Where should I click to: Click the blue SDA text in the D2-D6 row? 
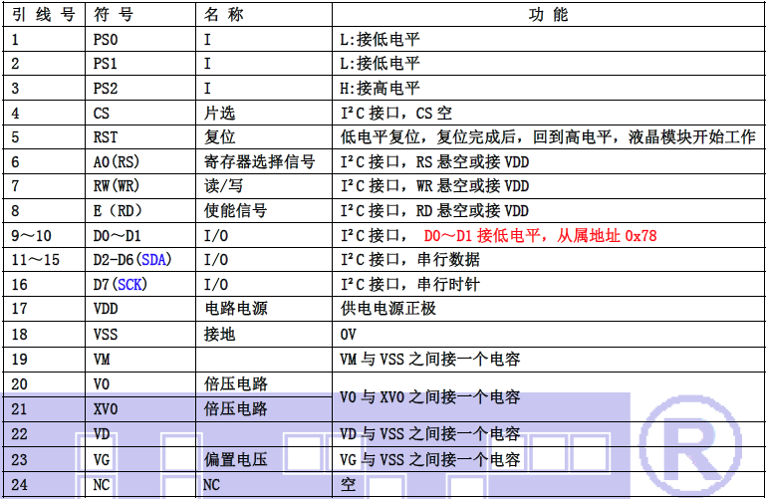pos(155,260)
